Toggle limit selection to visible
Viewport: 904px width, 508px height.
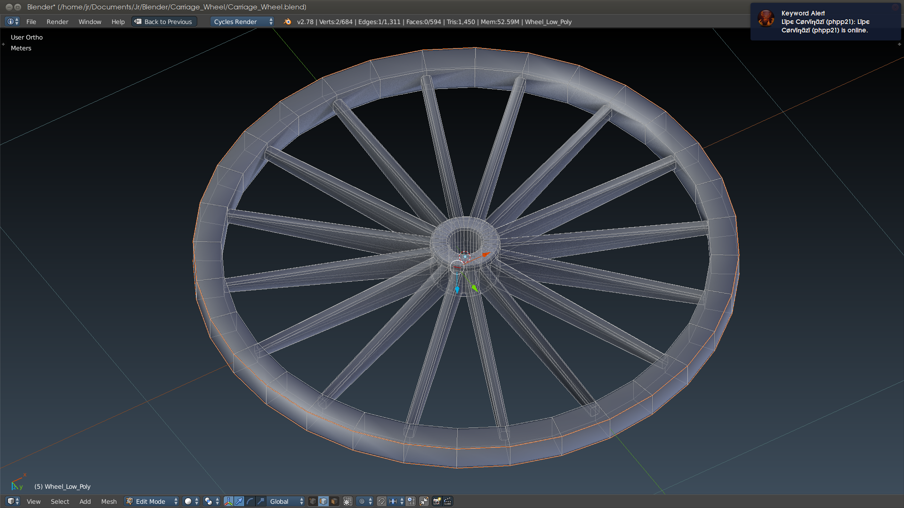click(347, 501)
